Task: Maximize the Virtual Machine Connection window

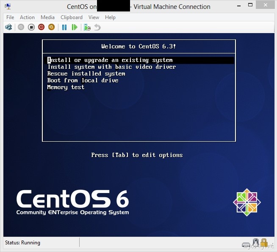Action: tap(250, 5)
